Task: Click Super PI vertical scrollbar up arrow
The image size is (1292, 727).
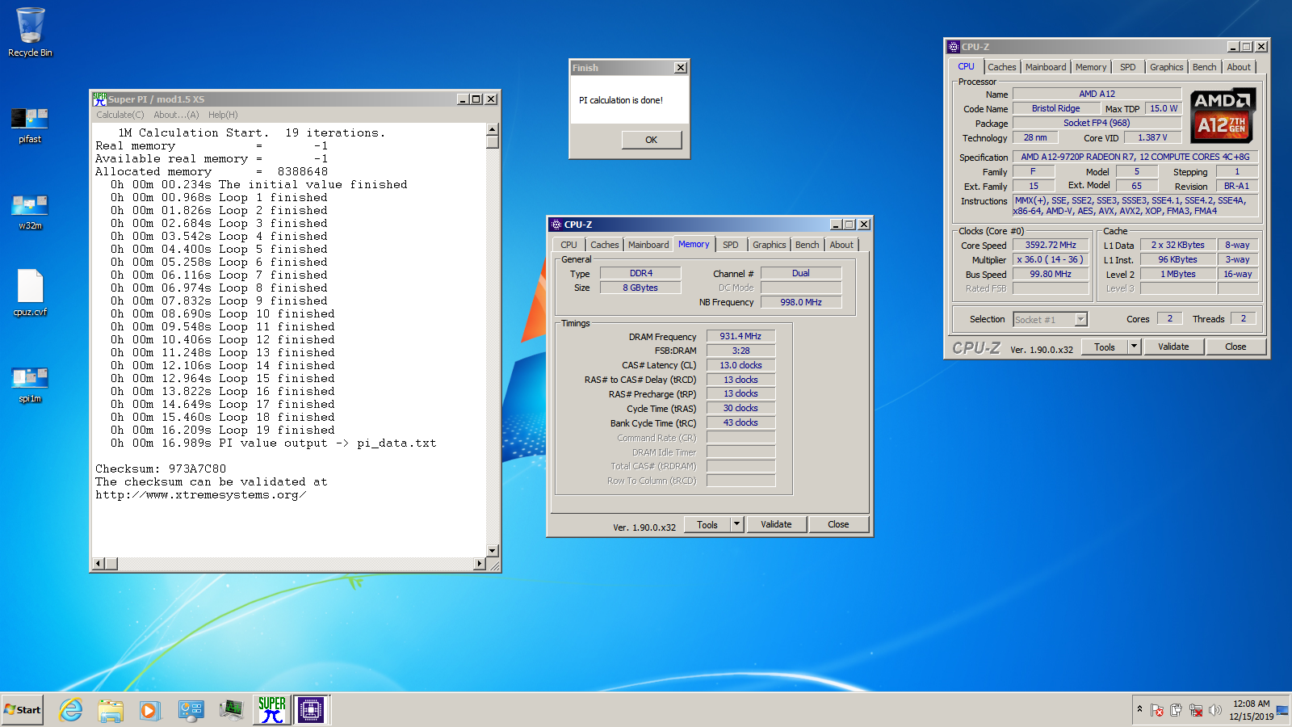Action: (x=493, y=129)
